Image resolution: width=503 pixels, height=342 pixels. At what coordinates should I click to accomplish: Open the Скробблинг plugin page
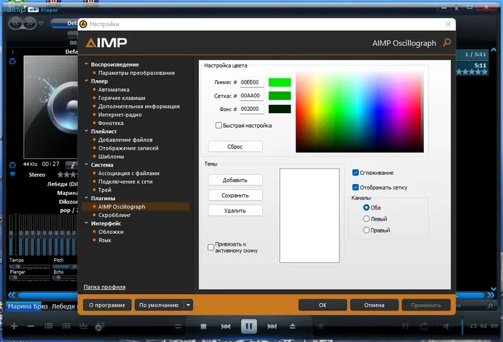(114, 215)
